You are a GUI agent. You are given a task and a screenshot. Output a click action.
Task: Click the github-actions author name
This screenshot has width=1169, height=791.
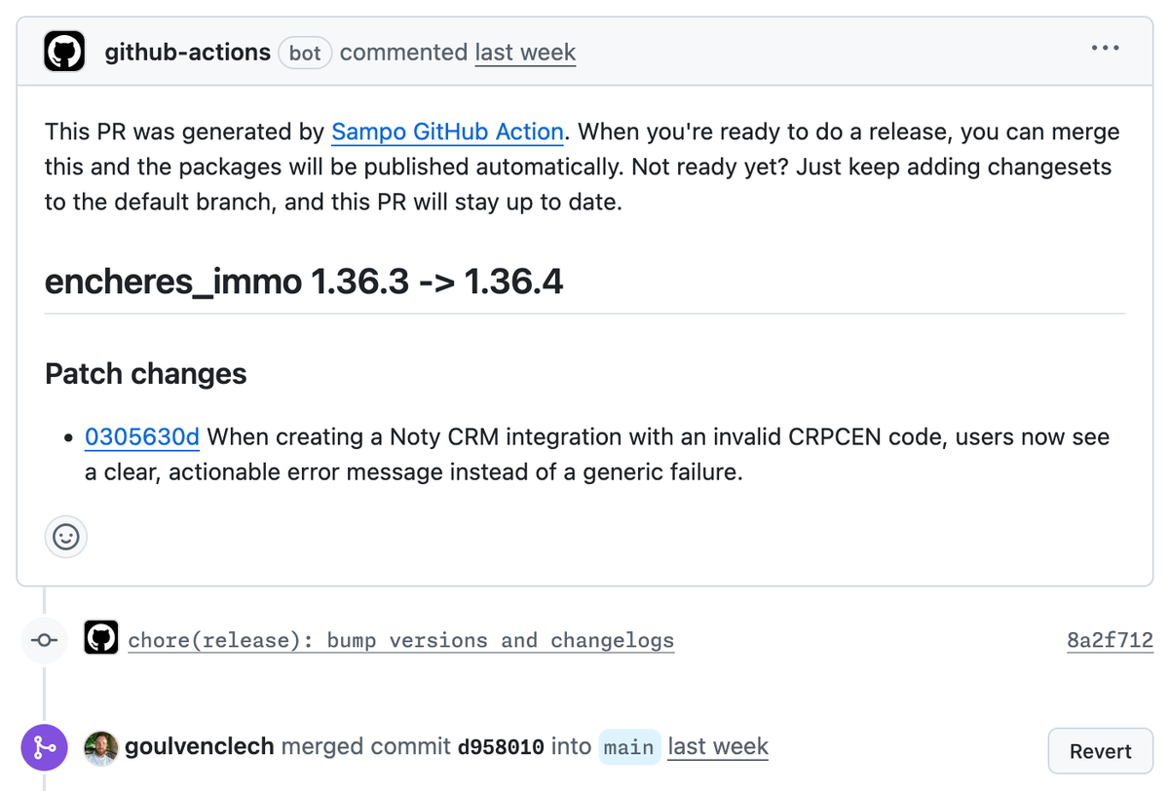tap(187, 53)
